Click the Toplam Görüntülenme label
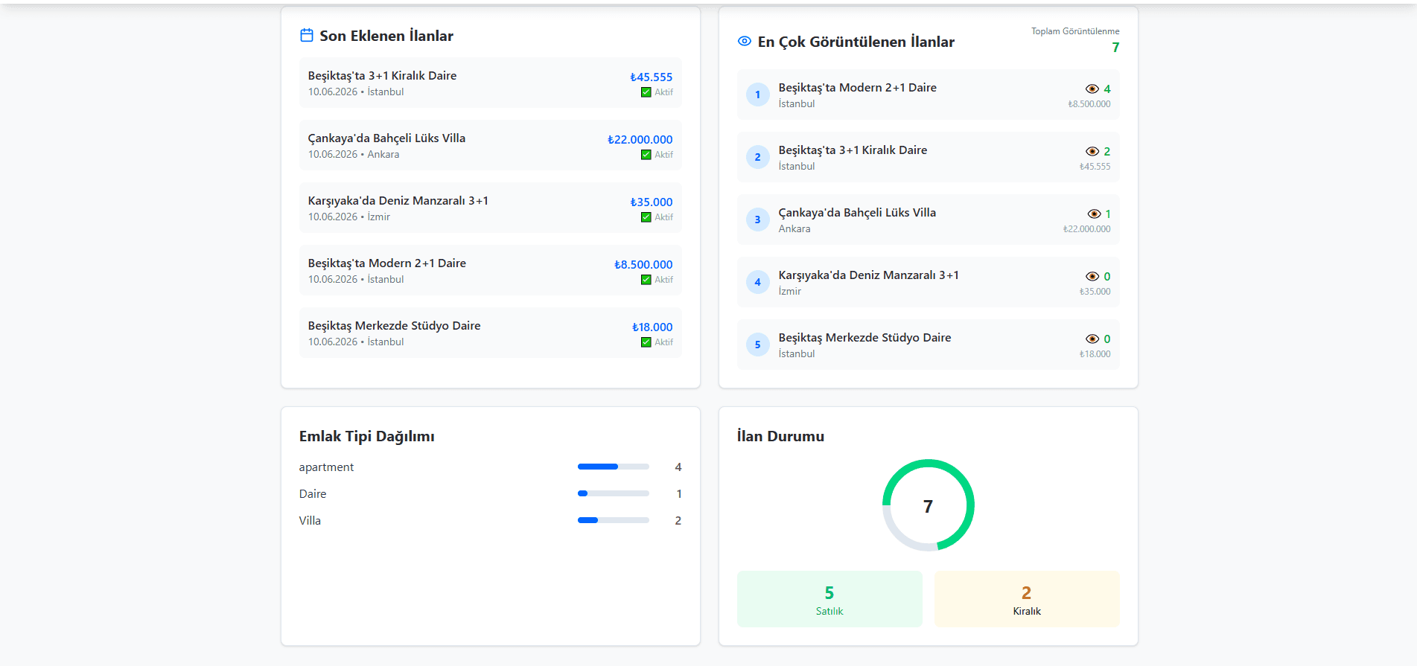The image size is (1417, 666). (1075, 31)
